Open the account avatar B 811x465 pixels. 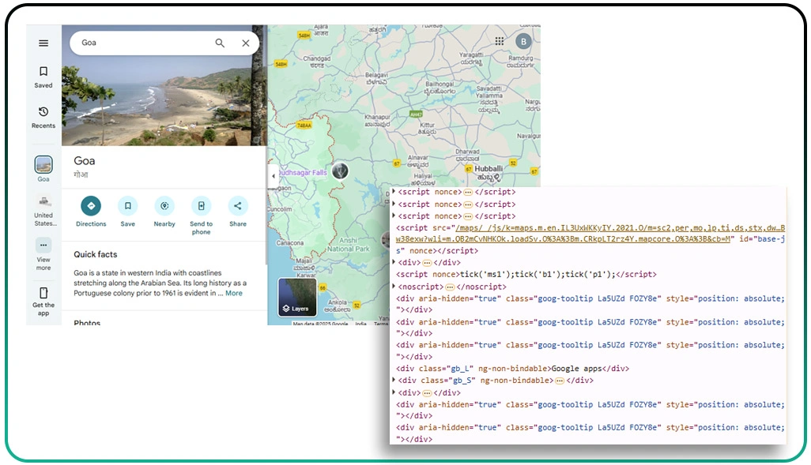(x=523, y=42)
